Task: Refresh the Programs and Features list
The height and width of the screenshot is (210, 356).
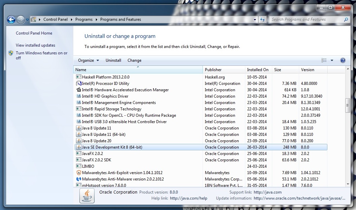Action: pyautogui.click(x=262, y=20)
